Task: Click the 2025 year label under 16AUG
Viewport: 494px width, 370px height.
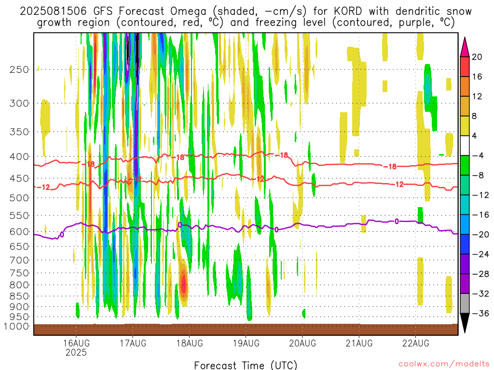Action: point(76,352)
